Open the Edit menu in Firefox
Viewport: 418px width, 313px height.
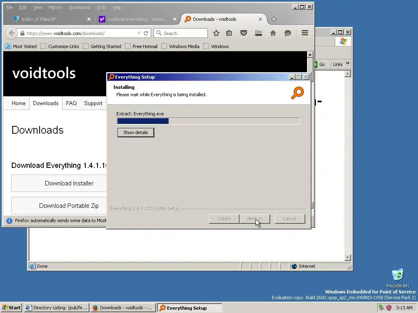tap(23, 7)
